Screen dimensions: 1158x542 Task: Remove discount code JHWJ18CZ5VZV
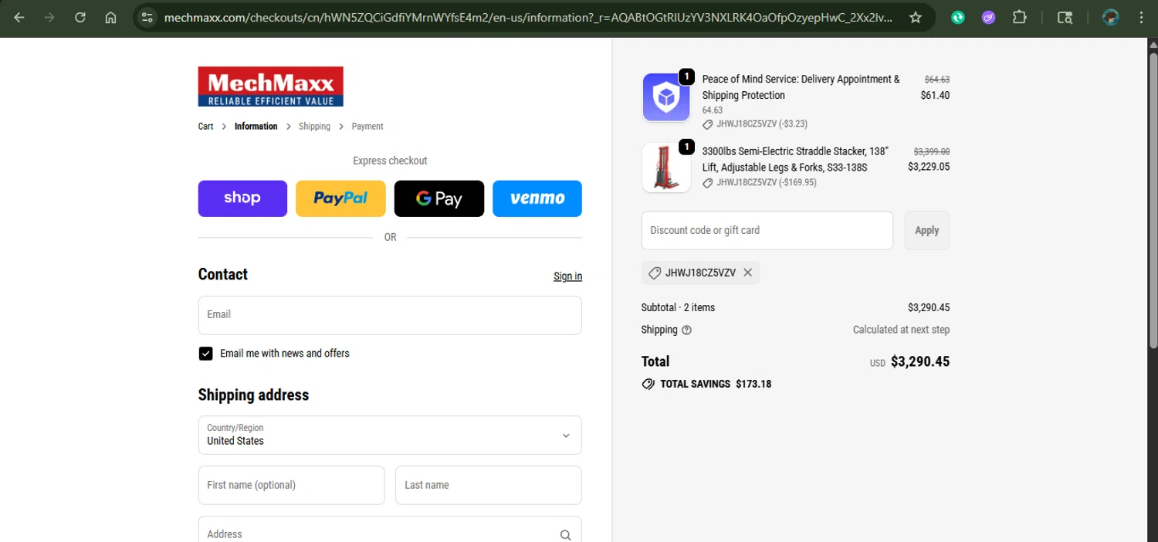[747, 273]
